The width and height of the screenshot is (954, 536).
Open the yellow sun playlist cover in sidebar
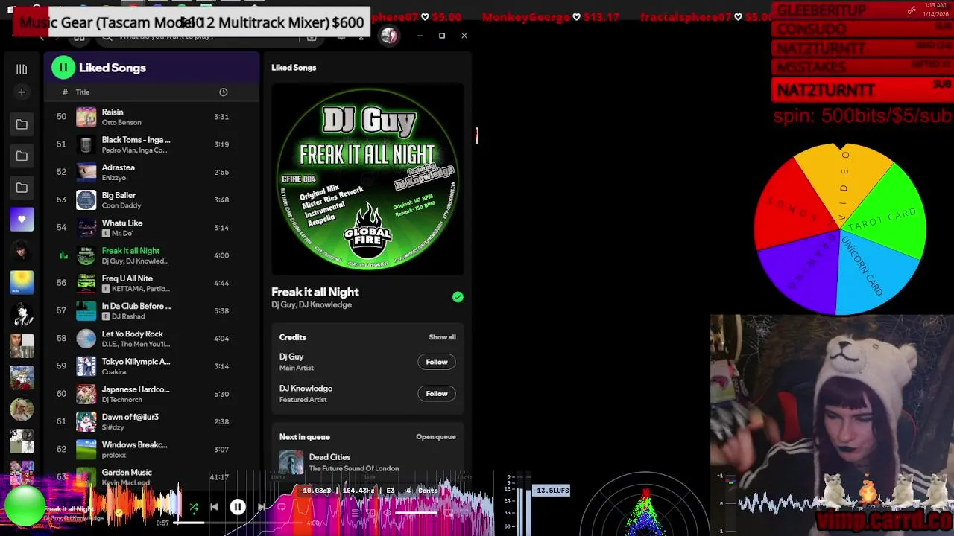click(x=22, y=283)
